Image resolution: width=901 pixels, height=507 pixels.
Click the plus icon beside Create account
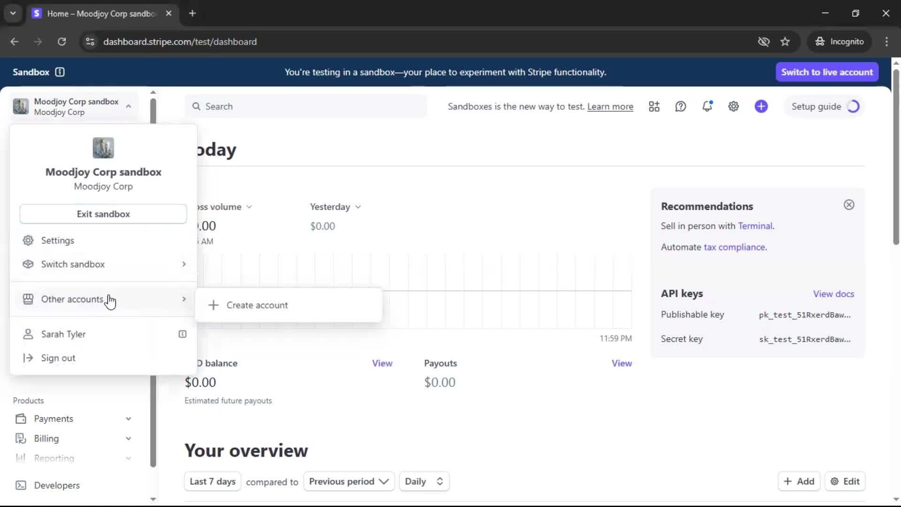(x=214, y=305)
